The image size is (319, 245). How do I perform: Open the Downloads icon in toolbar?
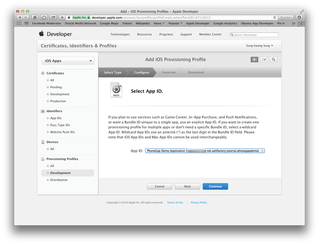coord(299,18)
